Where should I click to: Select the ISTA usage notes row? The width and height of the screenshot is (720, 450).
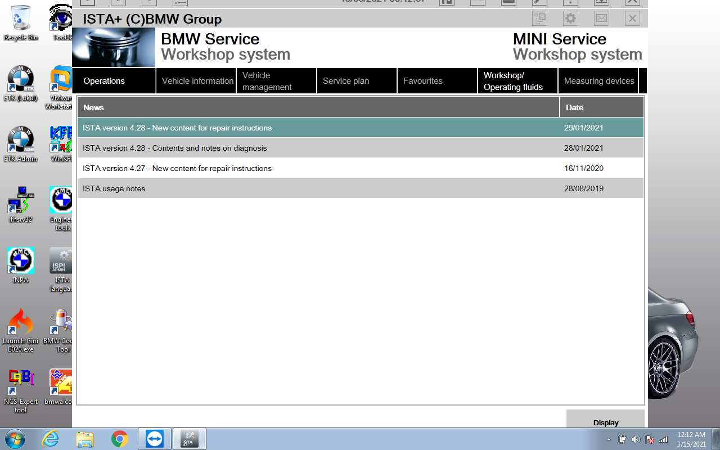[361, 188]
